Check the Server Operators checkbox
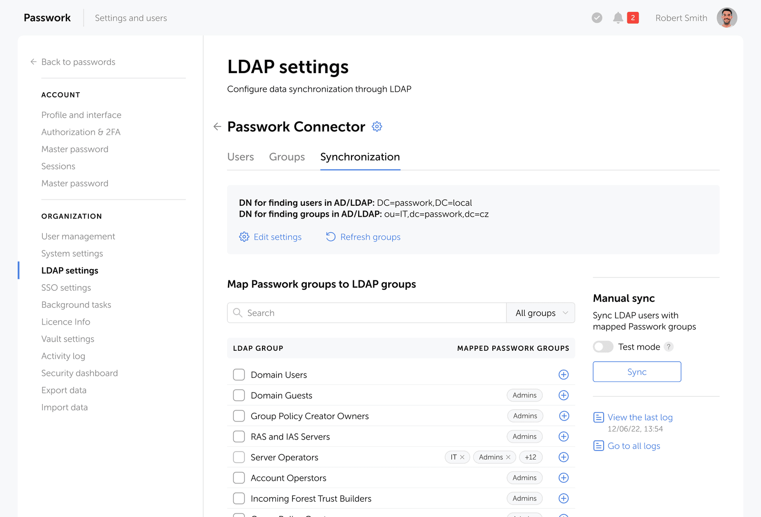 point(239,457)
